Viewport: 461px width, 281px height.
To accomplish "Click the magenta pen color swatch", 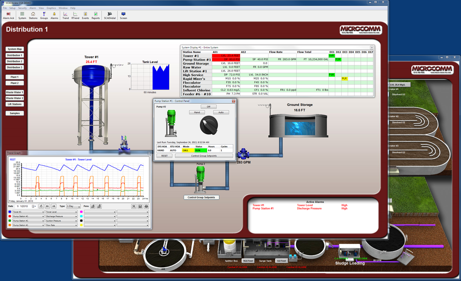I will coord(81,212).
